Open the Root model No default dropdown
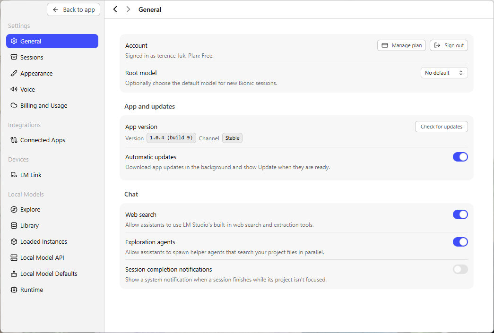 click(x=444, y=73)
